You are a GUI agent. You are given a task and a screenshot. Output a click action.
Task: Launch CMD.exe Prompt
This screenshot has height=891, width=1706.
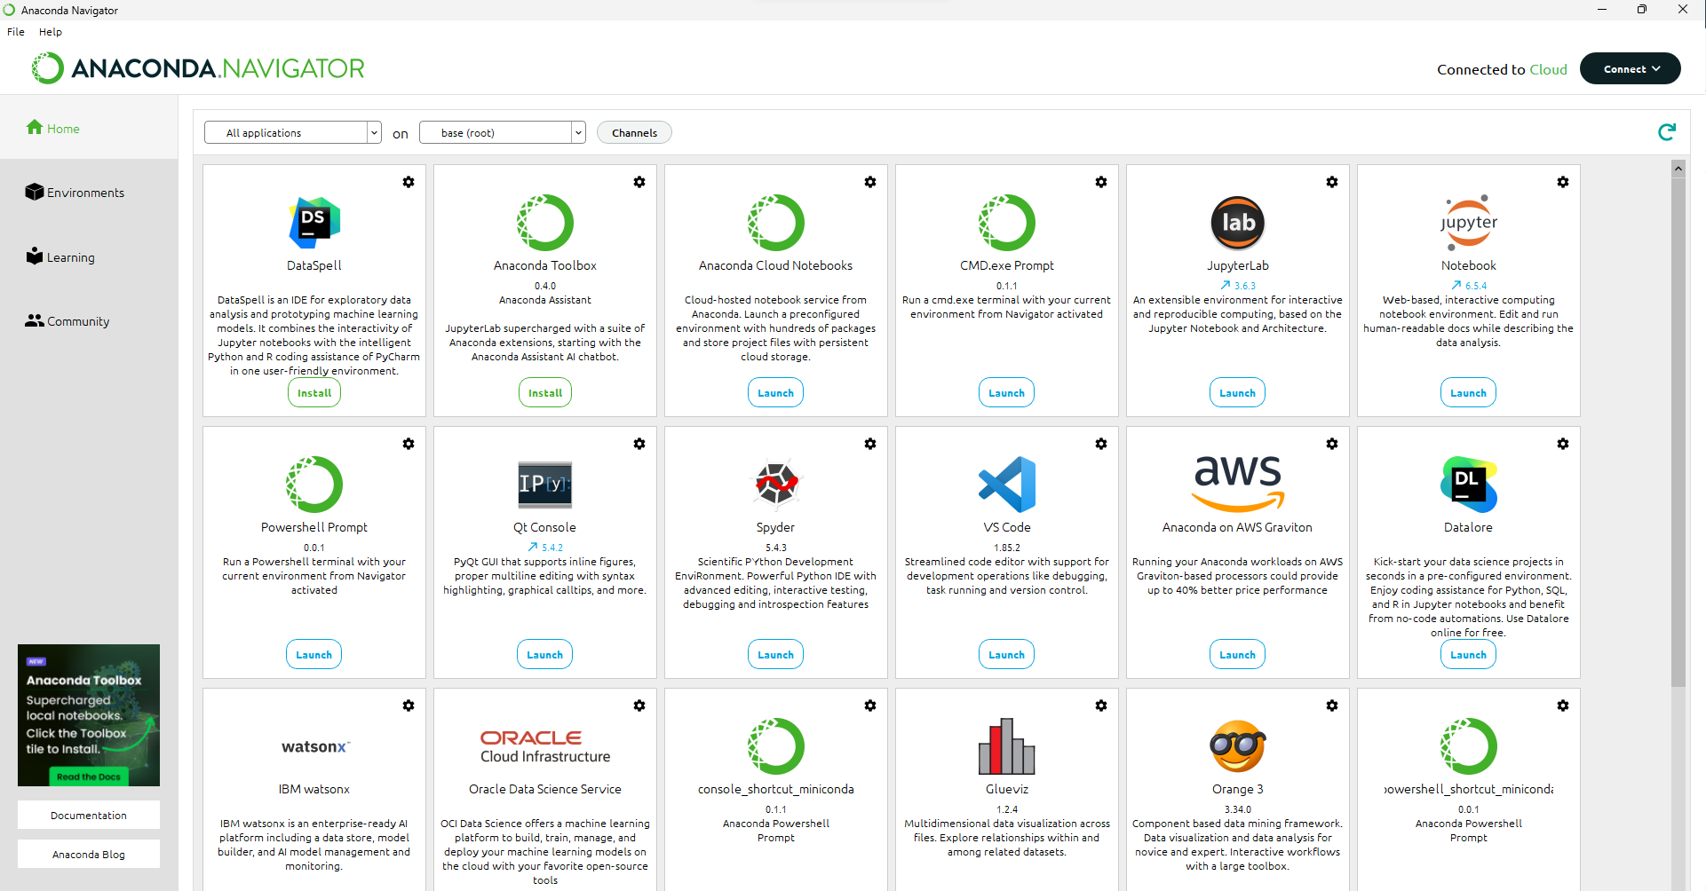(1007, 393)
